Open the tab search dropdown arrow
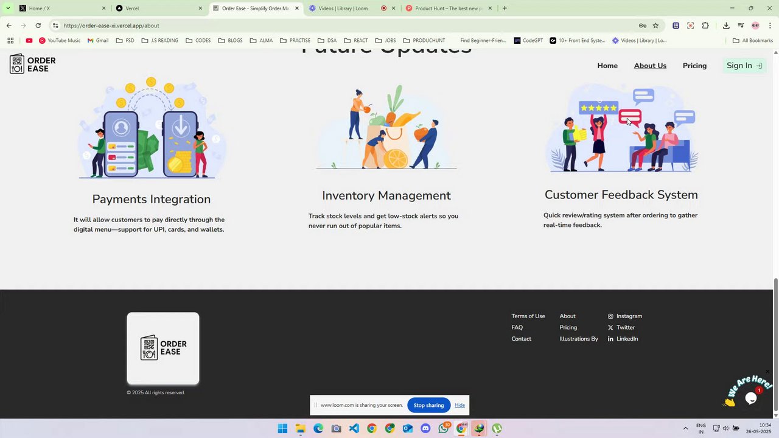Screen dimensions: 779x438 [8, 8]
